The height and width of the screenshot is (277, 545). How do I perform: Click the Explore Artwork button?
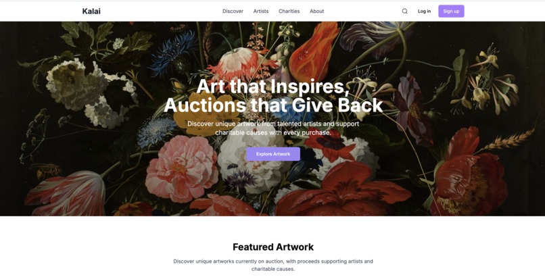point(273,154)
